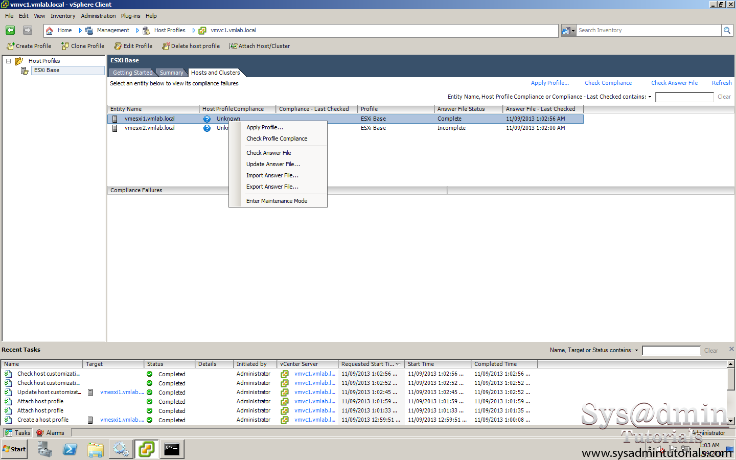This screenshot has width=736, height=460.
Task: Open the Getting Started tab
Action: 132,73
